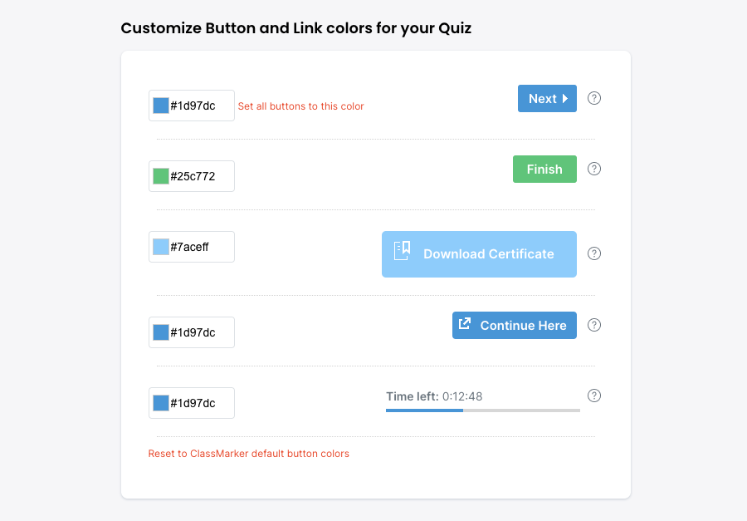Click the #25c772 hex color field

(200, 176)
